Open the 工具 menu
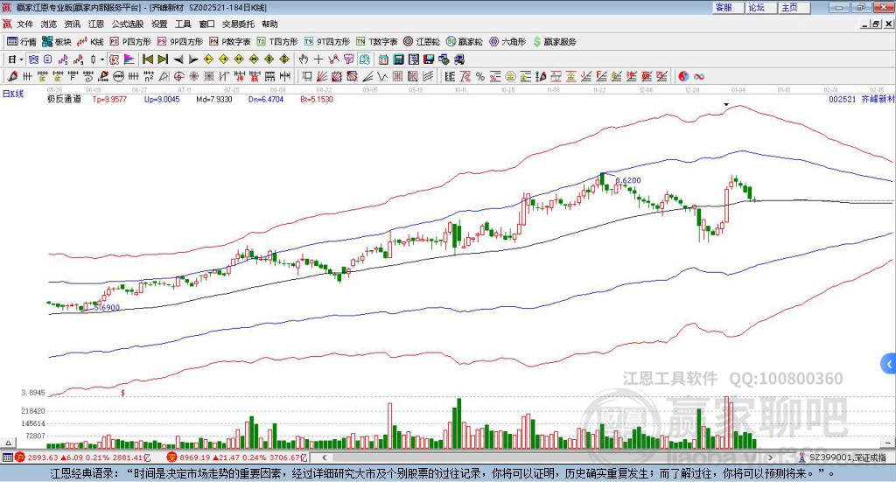Image resolution: width=896 pixels, height=482 pixels. point(183,24)
